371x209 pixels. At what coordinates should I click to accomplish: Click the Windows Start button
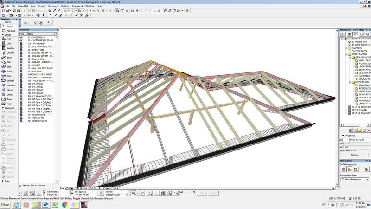(x=5, y=205)
